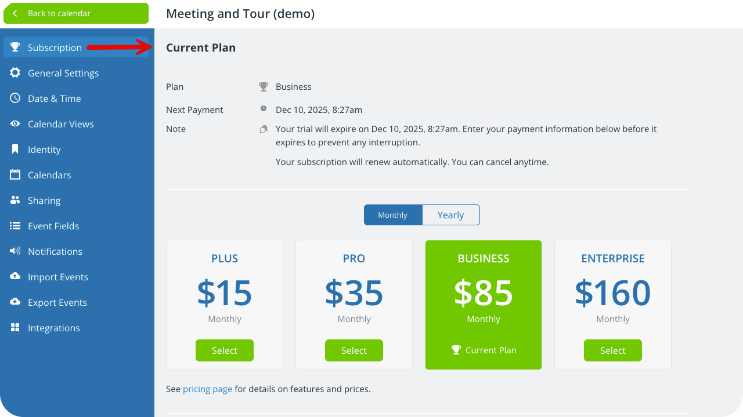Click the Sharing people icon
743x417 pixels.
[x=15, y=200]
